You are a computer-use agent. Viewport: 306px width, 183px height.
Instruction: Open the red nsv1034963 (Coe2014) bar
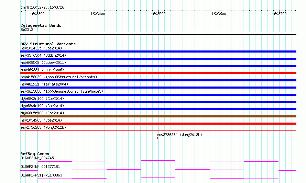point(158,124)
